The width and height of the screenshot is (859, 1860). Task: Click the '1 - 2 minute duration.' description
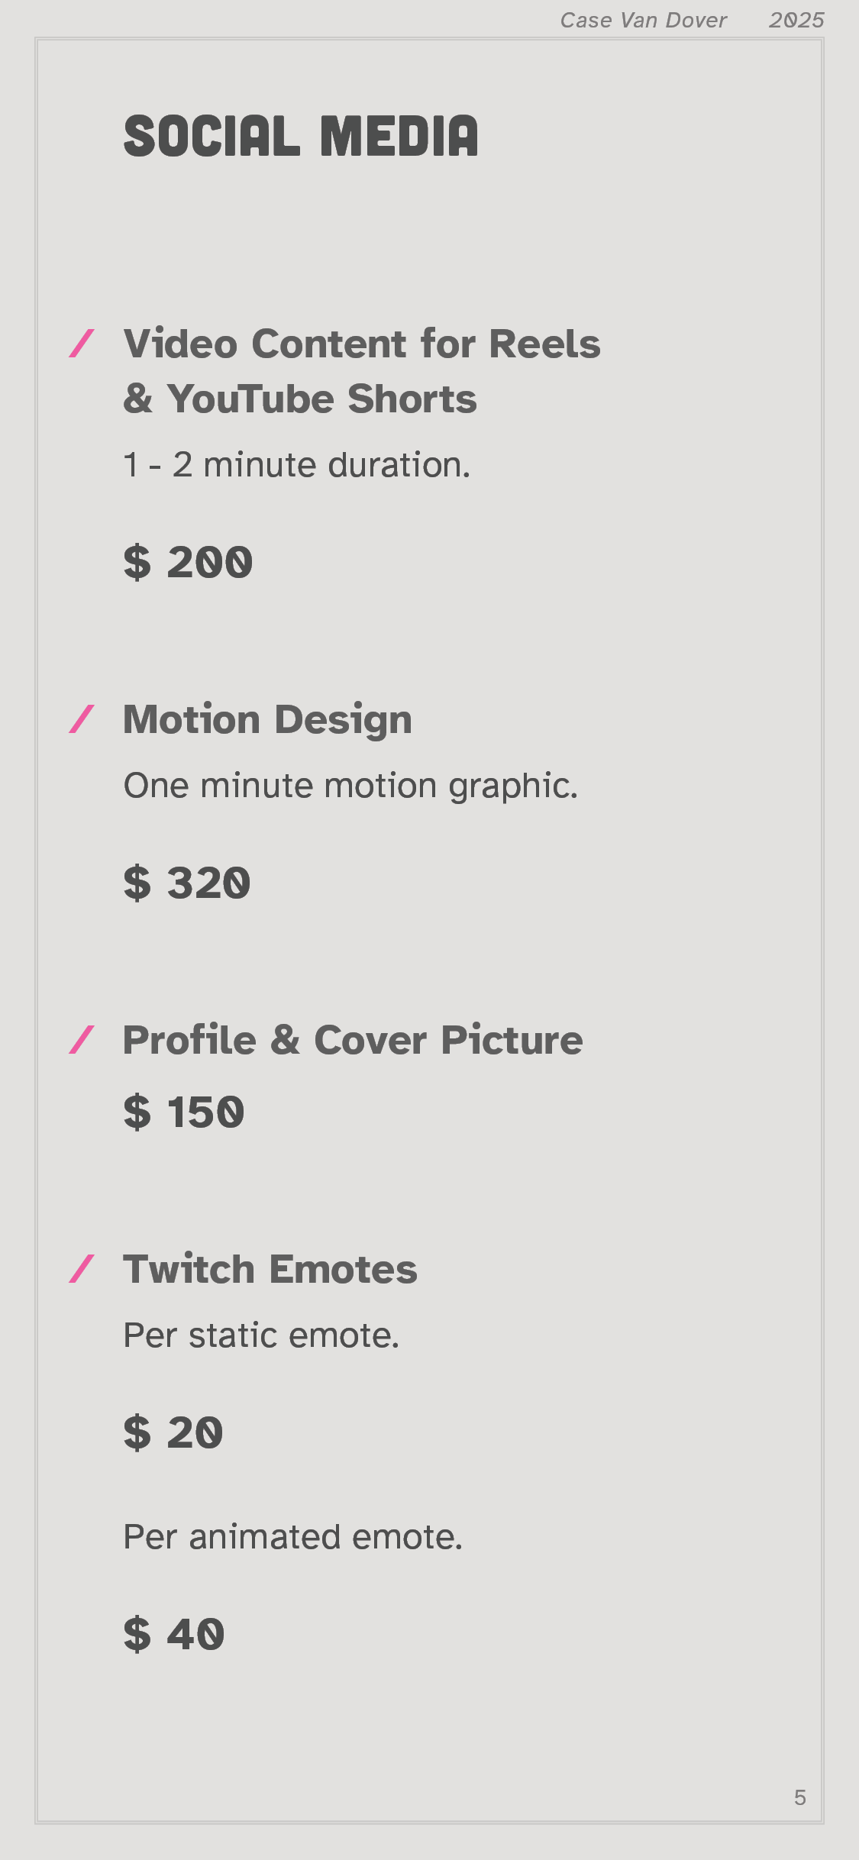[x=297, y=465]
